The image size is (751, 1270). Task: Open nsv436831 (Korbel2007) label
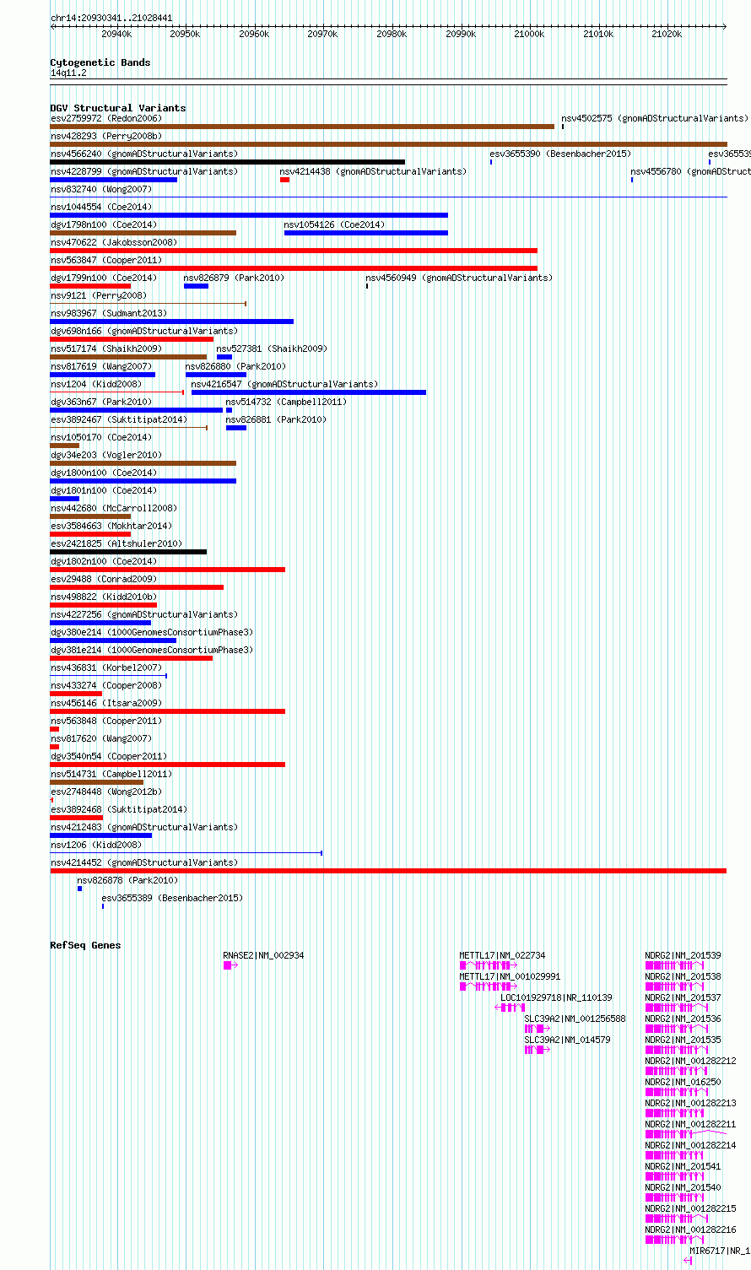(105, 667)
